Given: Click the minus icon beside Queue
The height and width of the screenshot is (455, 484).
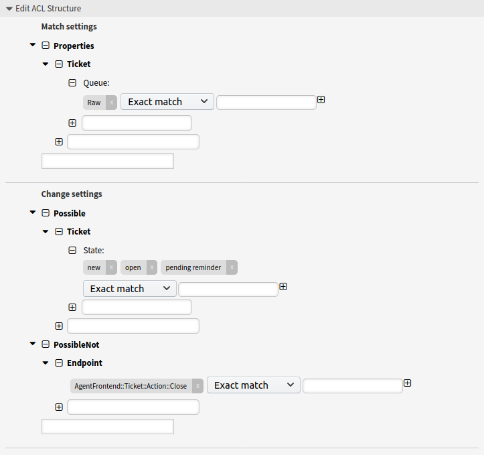Looking at the screenshot, I should pyautogui.click(x=72, y=83).
